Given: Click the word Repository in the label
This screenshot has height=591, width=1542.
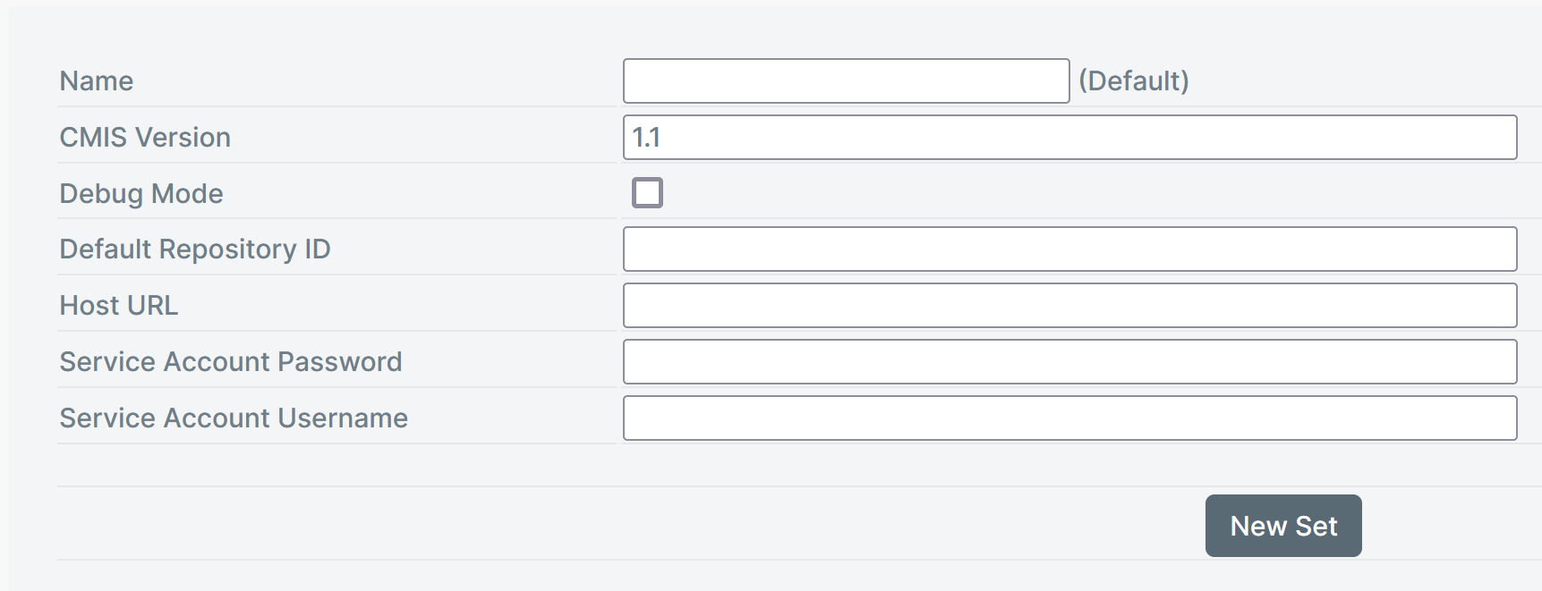Looking at the screenshot, I should [x=228, y=249].
